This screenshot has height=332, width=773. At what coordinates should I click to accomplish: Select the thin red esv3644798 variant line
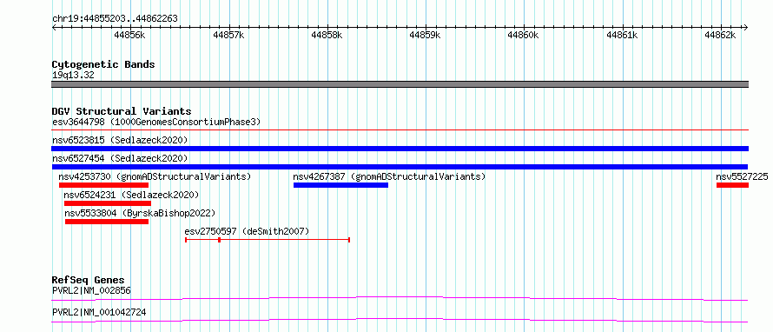click(400, 130)
